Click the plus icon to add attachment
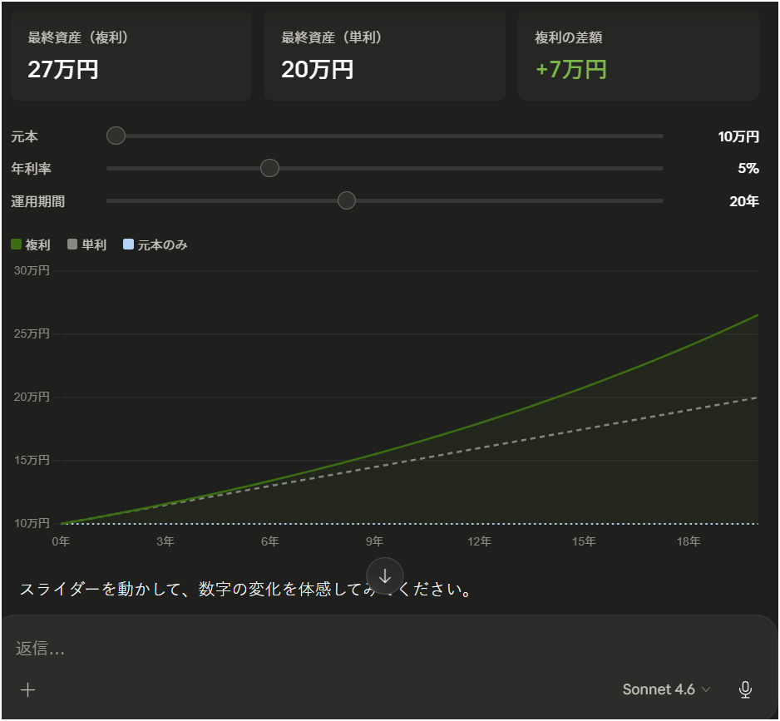The width and height of the screenshot is (780, 721). click(28, 689)
